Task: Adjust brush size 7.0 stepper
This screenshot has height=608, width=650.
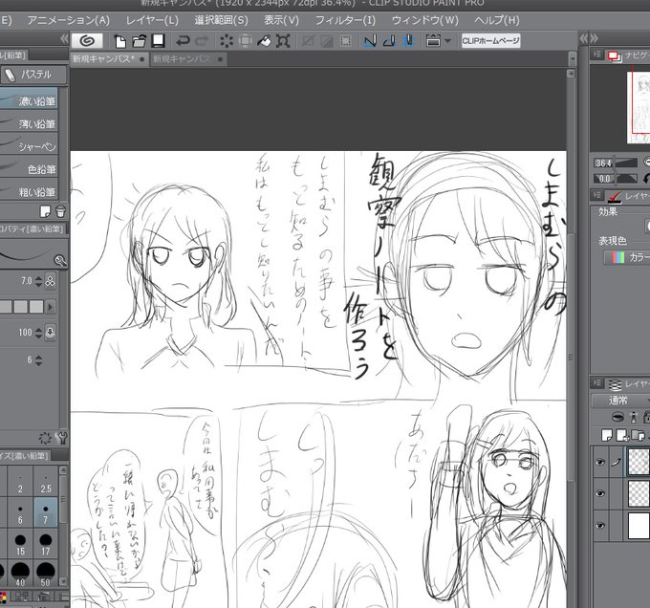Action: [38, 281]
